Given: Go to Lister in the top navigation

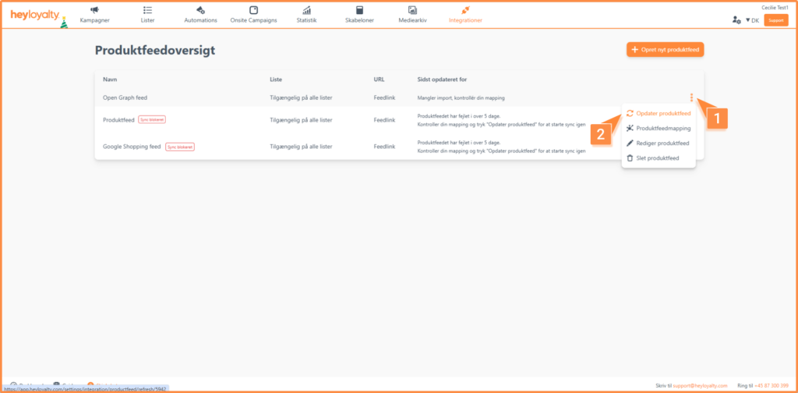Looking at the screenshot, I should 147,15.
